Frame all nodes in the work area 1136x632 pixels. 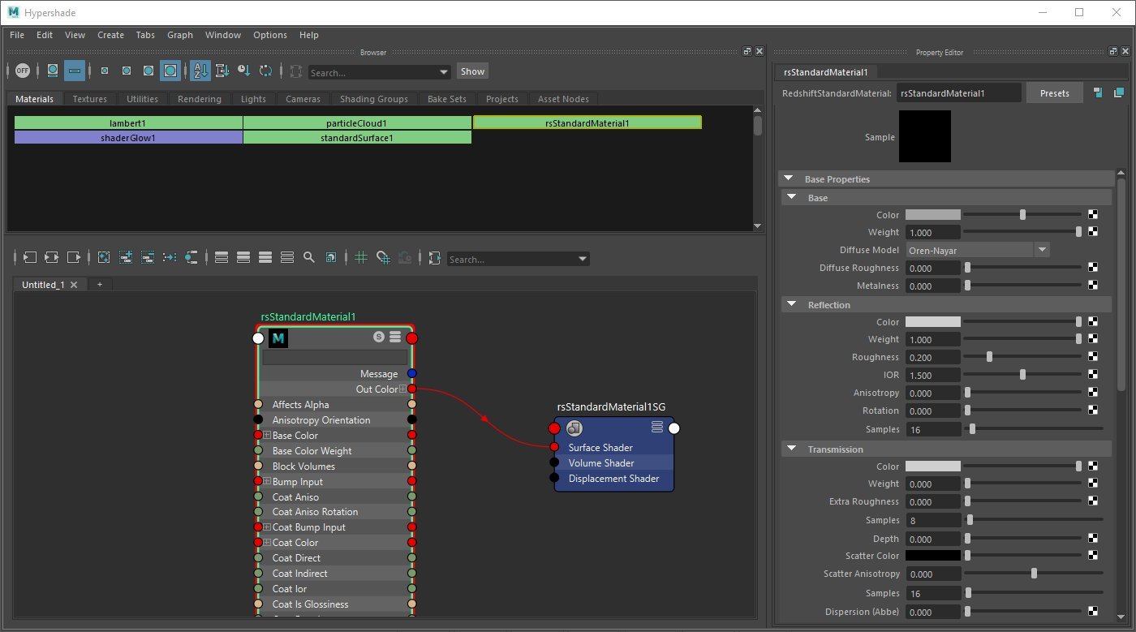click(x=104, y=258)
